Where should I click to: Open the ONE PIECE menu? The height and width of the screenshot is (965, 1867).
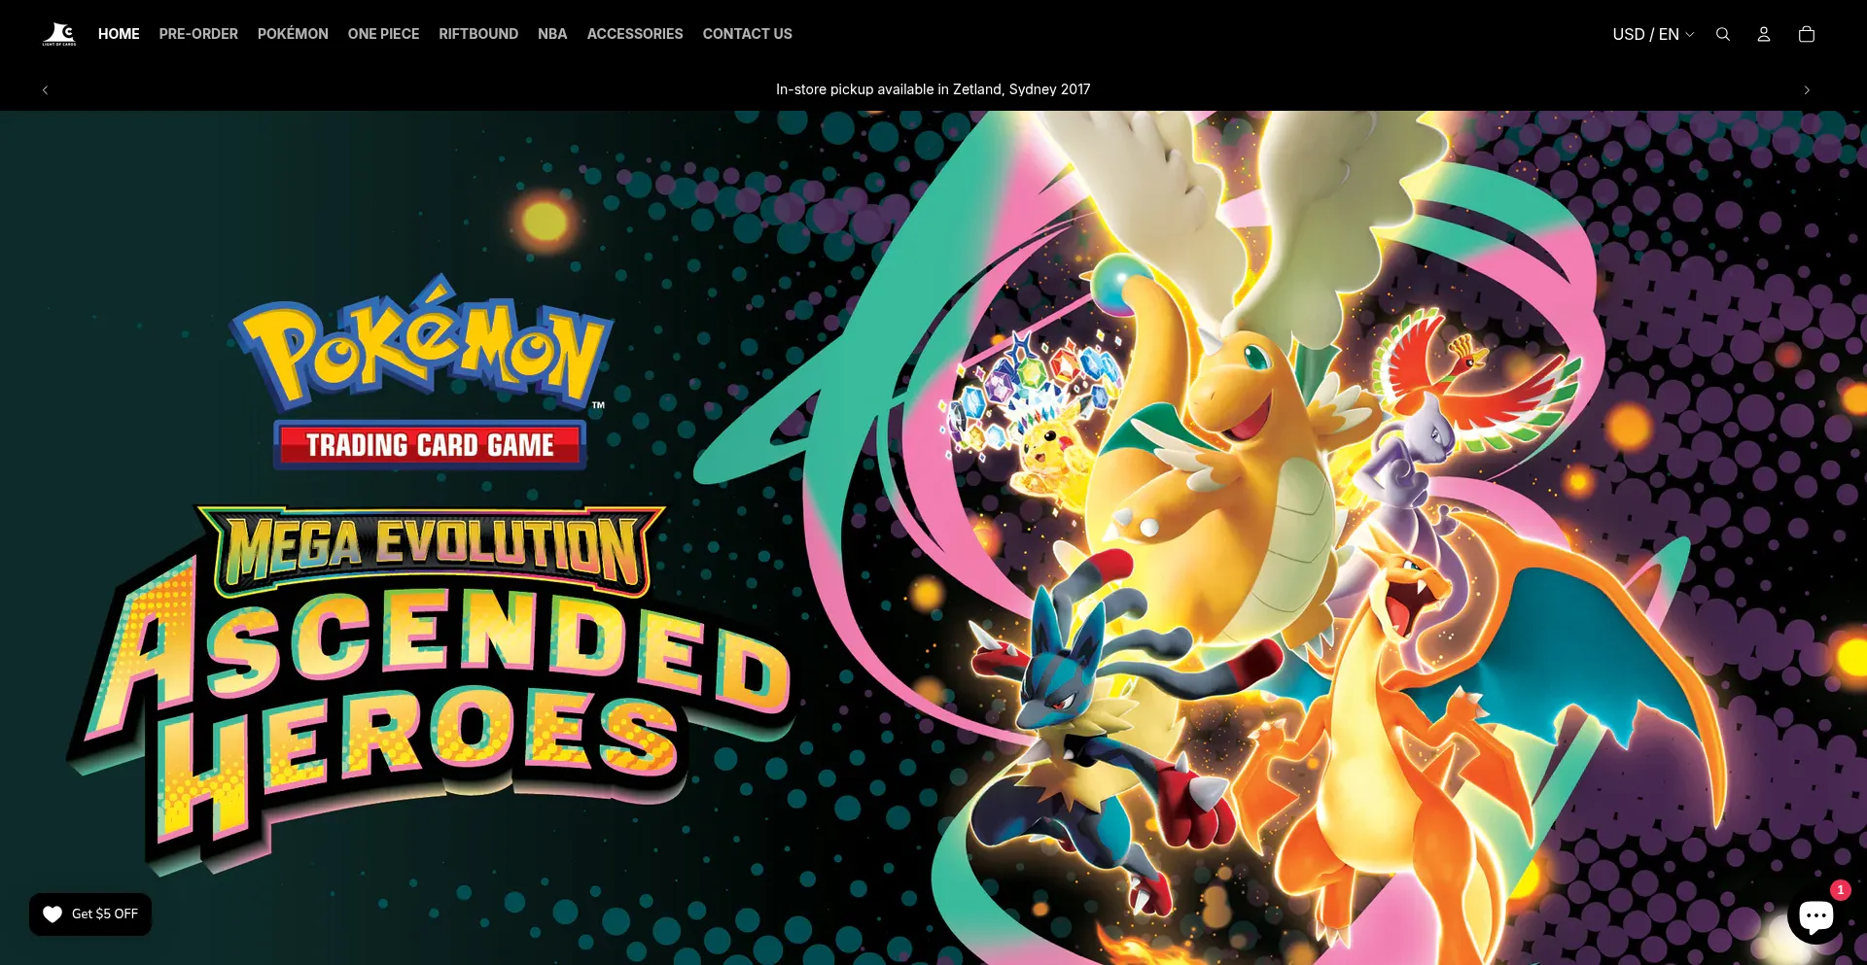[383, 34]
